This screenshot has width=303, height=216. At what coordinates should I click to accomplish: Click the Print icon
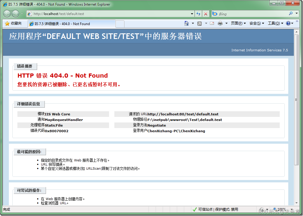[220, 24]
